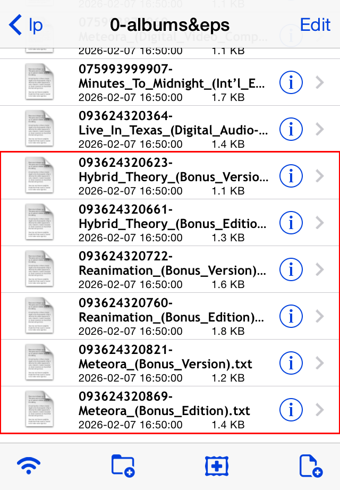Tap document thumbnail of 075993999907 Minutes_To_Midnight
Screen dimensions: 340x490
pyautogui.click(x=39, y=82)
